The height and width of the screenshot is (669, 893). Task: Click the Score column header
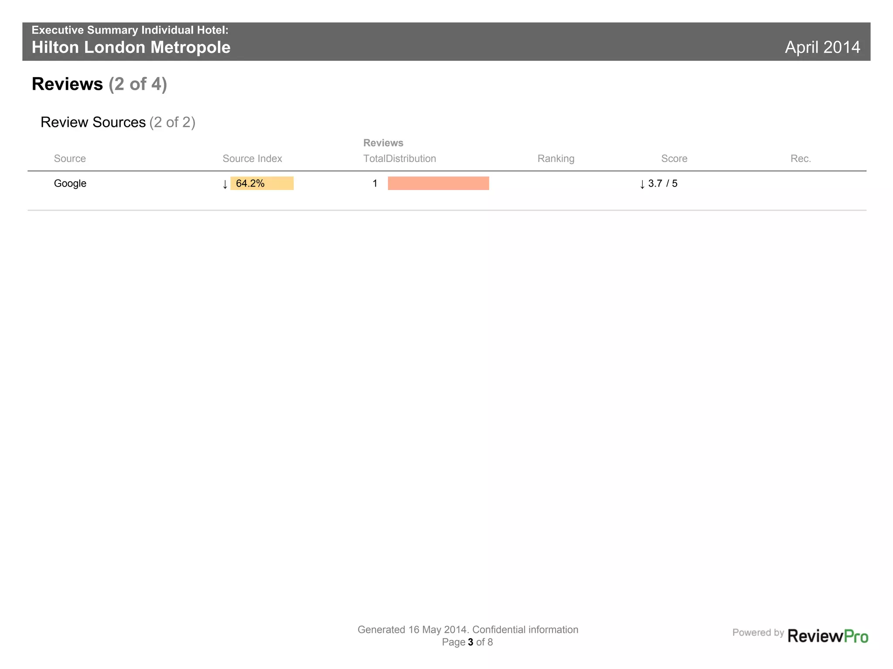pos(674,159)
